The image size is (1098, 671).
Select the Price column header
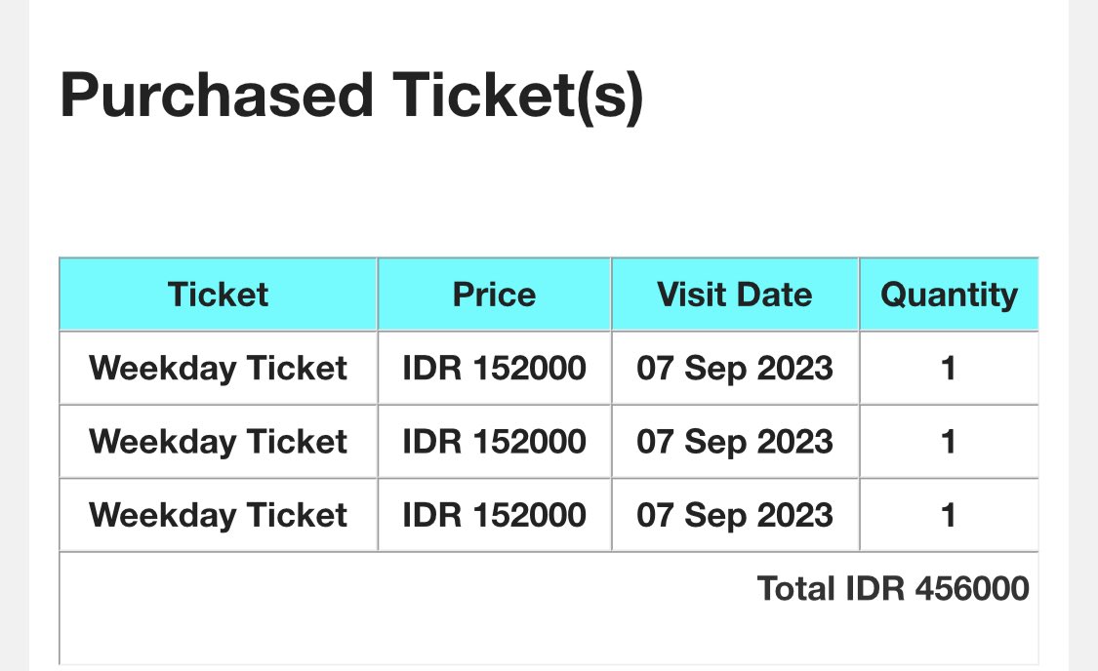[495, 295]
